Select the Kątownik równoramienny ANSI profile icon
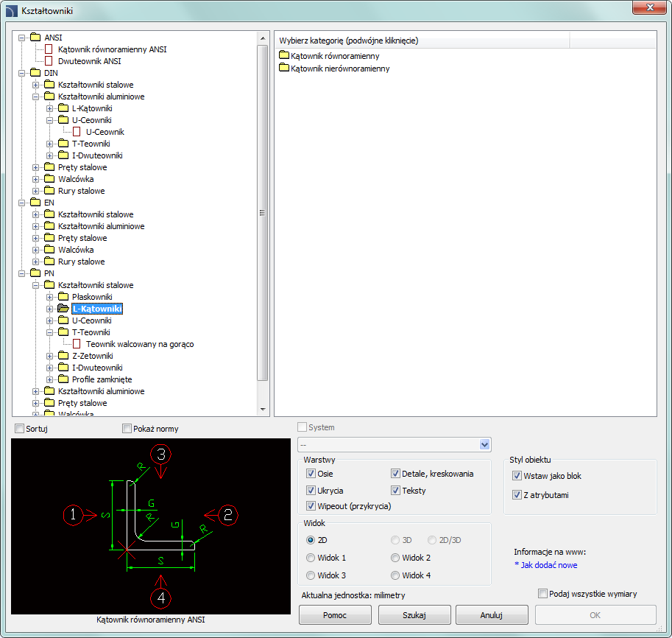Viewport: 672px width, 638px height. 49,49
